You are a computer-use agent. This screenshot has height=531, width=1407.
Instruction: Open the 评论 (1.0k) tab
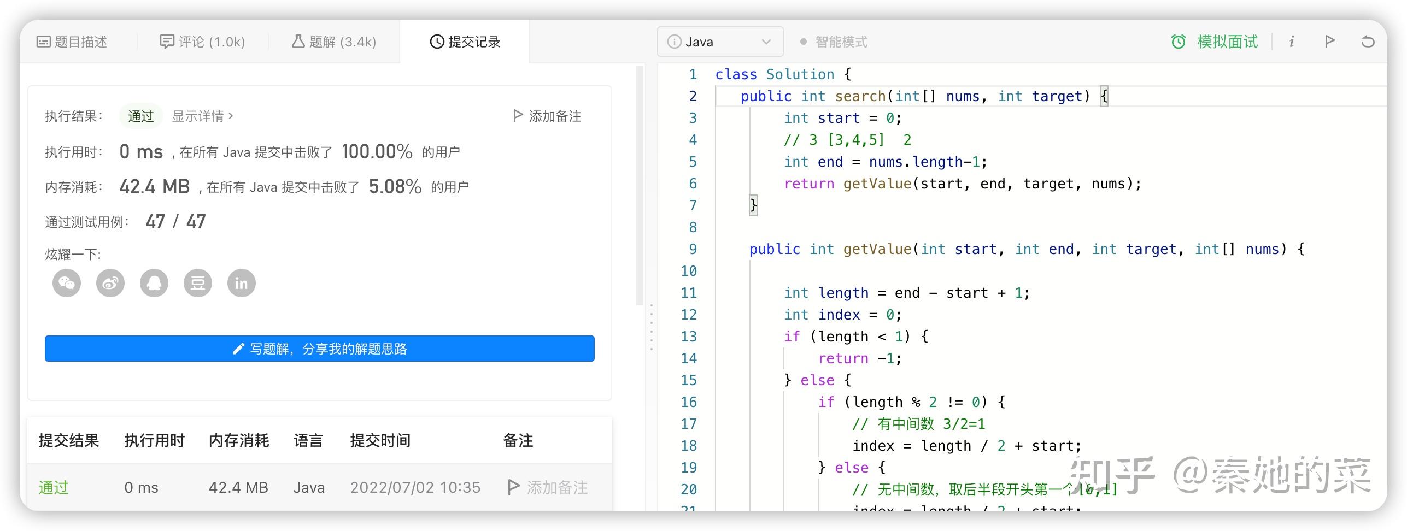pos(202,42)
